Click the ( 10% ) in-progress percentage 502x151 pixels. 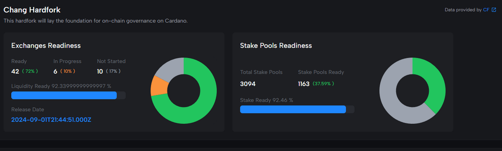pyautogui.click(x=68, y=72)
